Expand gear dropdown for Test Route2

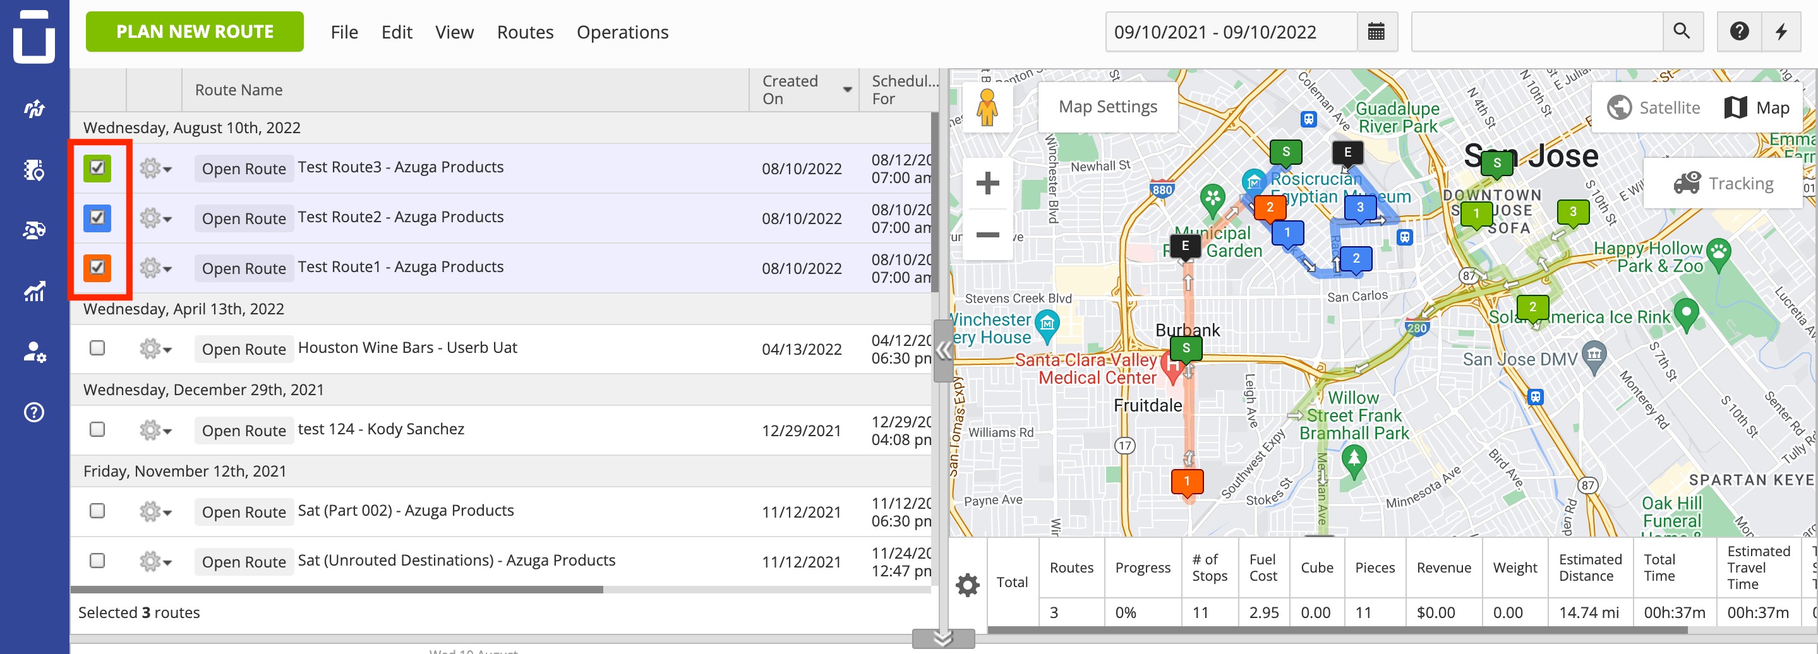point(155,218)
